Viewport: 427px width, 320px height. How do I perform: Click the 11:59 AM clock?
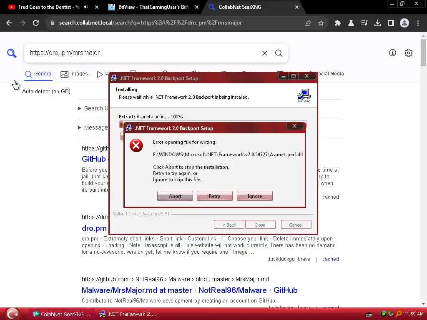pyautogui.click(x=414, y=314)
